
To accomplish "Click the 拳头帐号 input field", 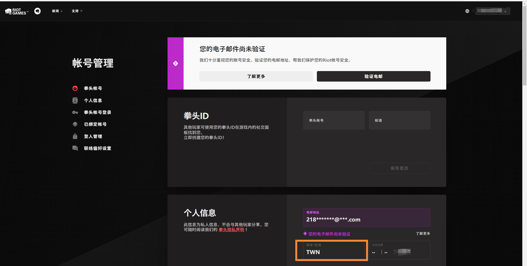I will [333, 120].
